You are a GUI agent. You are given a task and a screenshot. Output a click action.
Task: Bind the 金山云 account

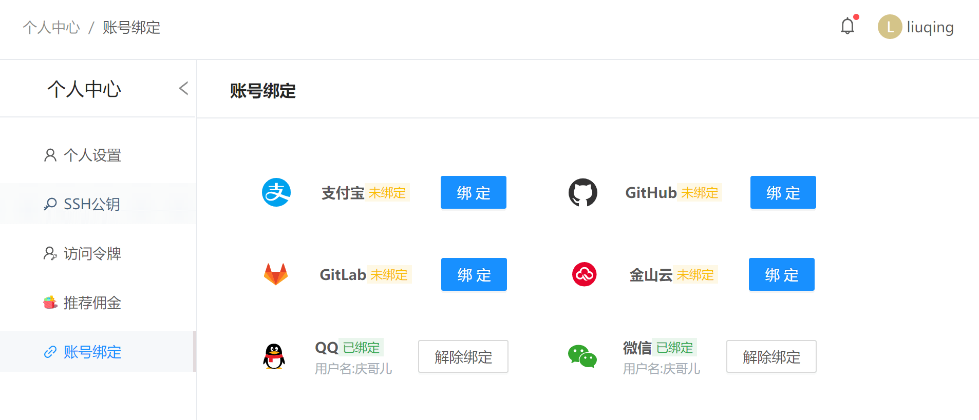click(782, 274)
